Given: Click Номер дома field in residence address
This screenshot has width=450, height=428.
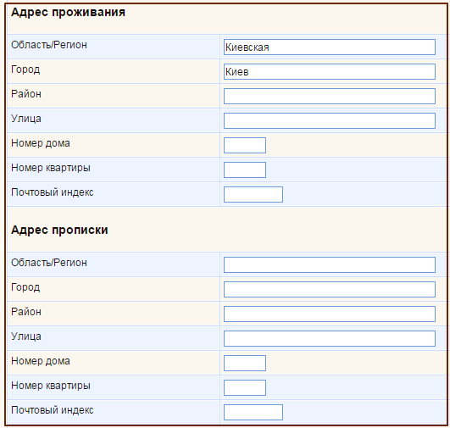Looking at the screenshot, I should (x=245, y=145).
